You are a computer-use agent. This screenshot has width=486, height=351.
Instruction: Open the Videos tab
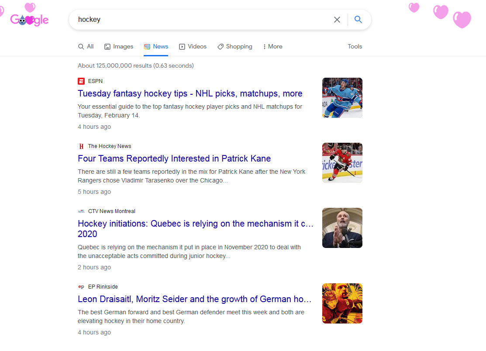(193, 46)
